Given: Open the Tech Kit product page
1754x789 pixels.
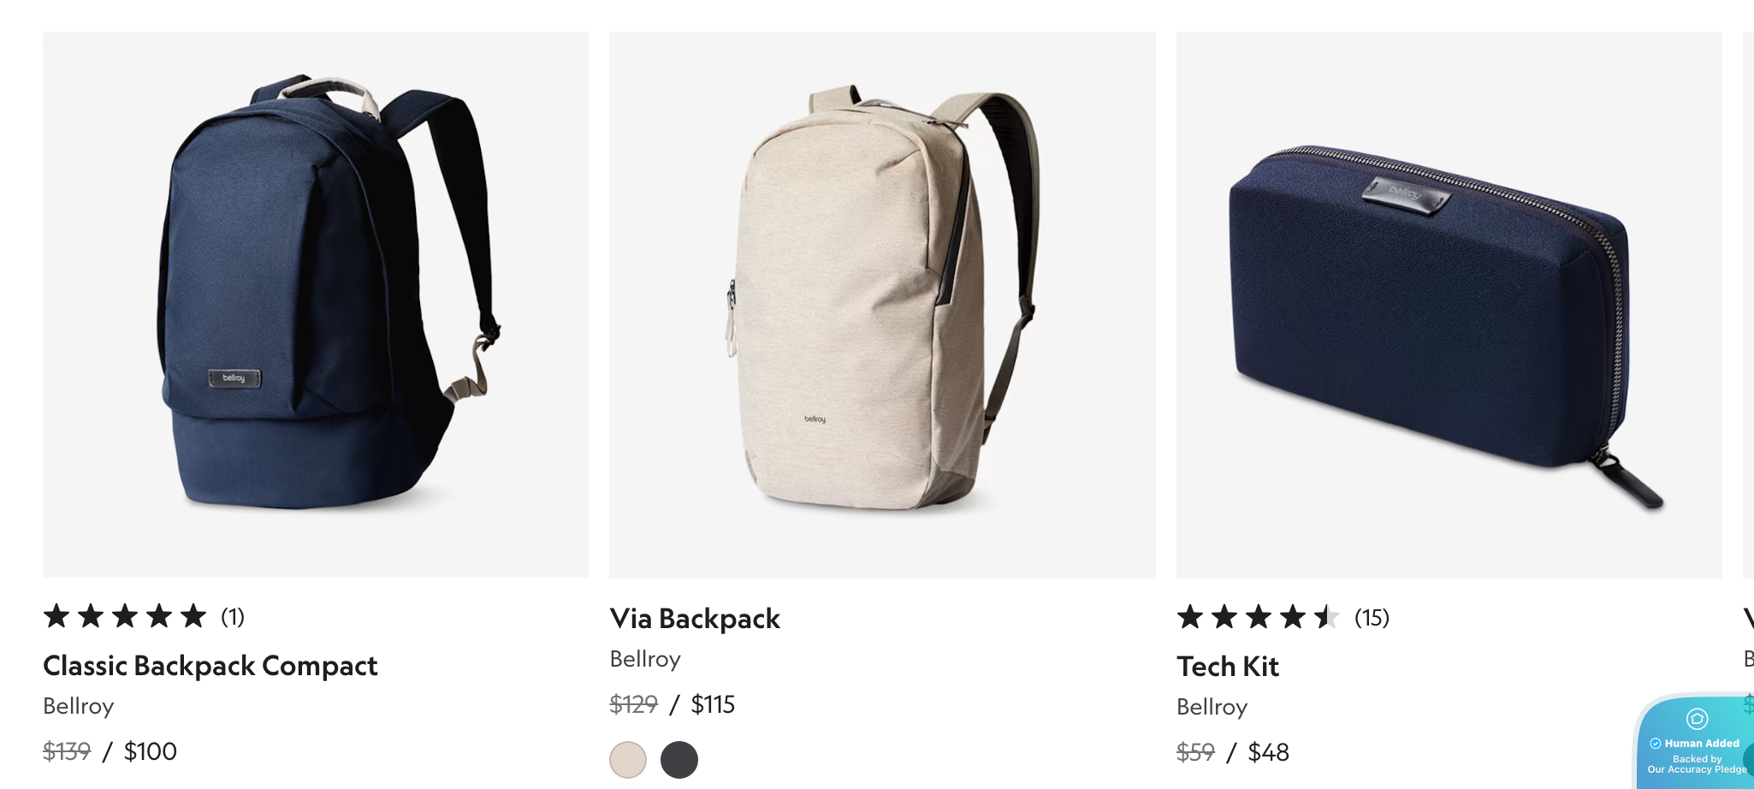Looking at the screenshot, I should tap(1228, 667).
